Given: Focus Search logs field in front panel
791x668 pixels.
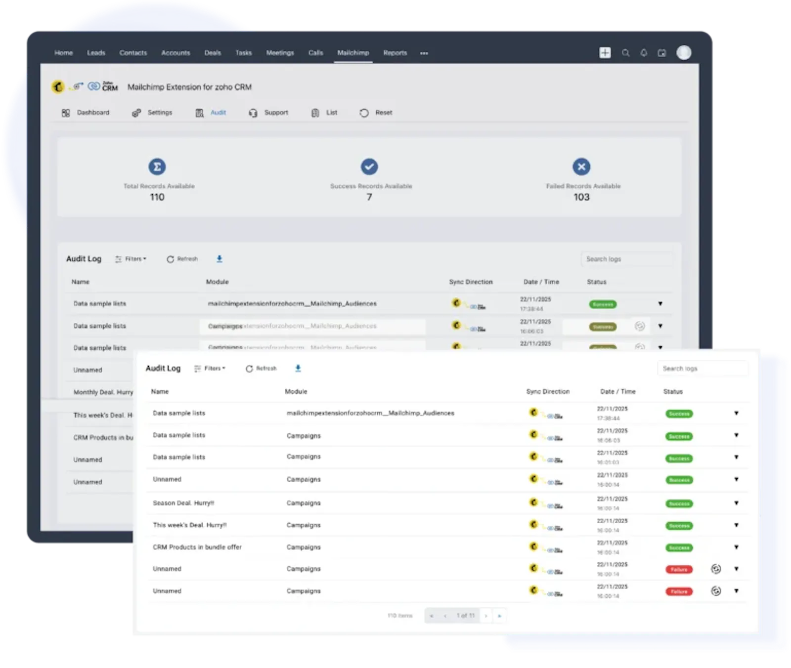Looking at the screenshot, I should 702,369.
